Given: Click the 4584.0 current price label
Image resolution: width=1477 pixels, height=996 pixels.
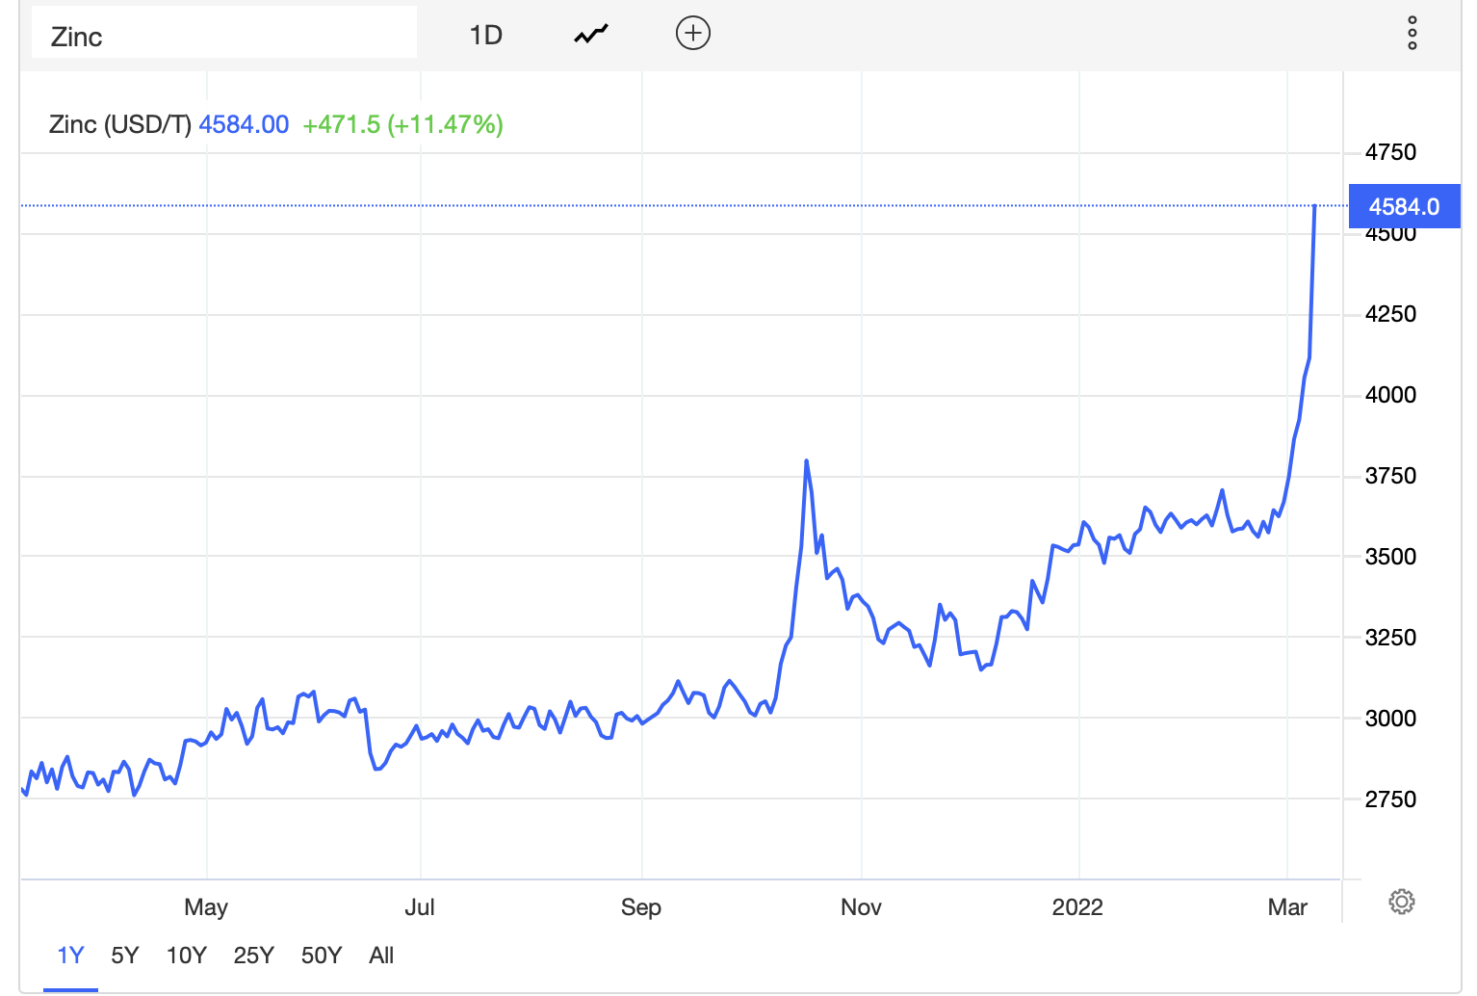Looking at the screenshot, I should 1404,207.
